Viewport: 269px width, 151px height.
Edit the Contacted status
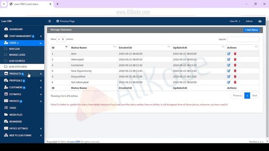229,65
